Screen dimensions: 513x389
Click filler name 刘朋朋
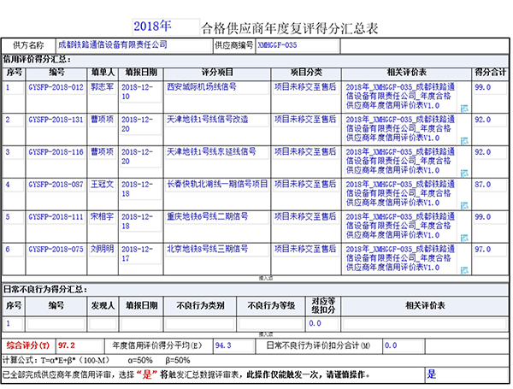point(103,249)
